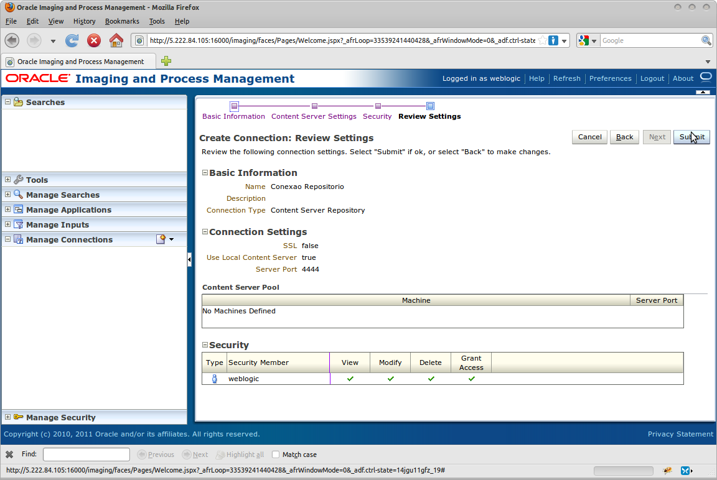
Task: Click the Manage Applications icon
Action: 18,210
